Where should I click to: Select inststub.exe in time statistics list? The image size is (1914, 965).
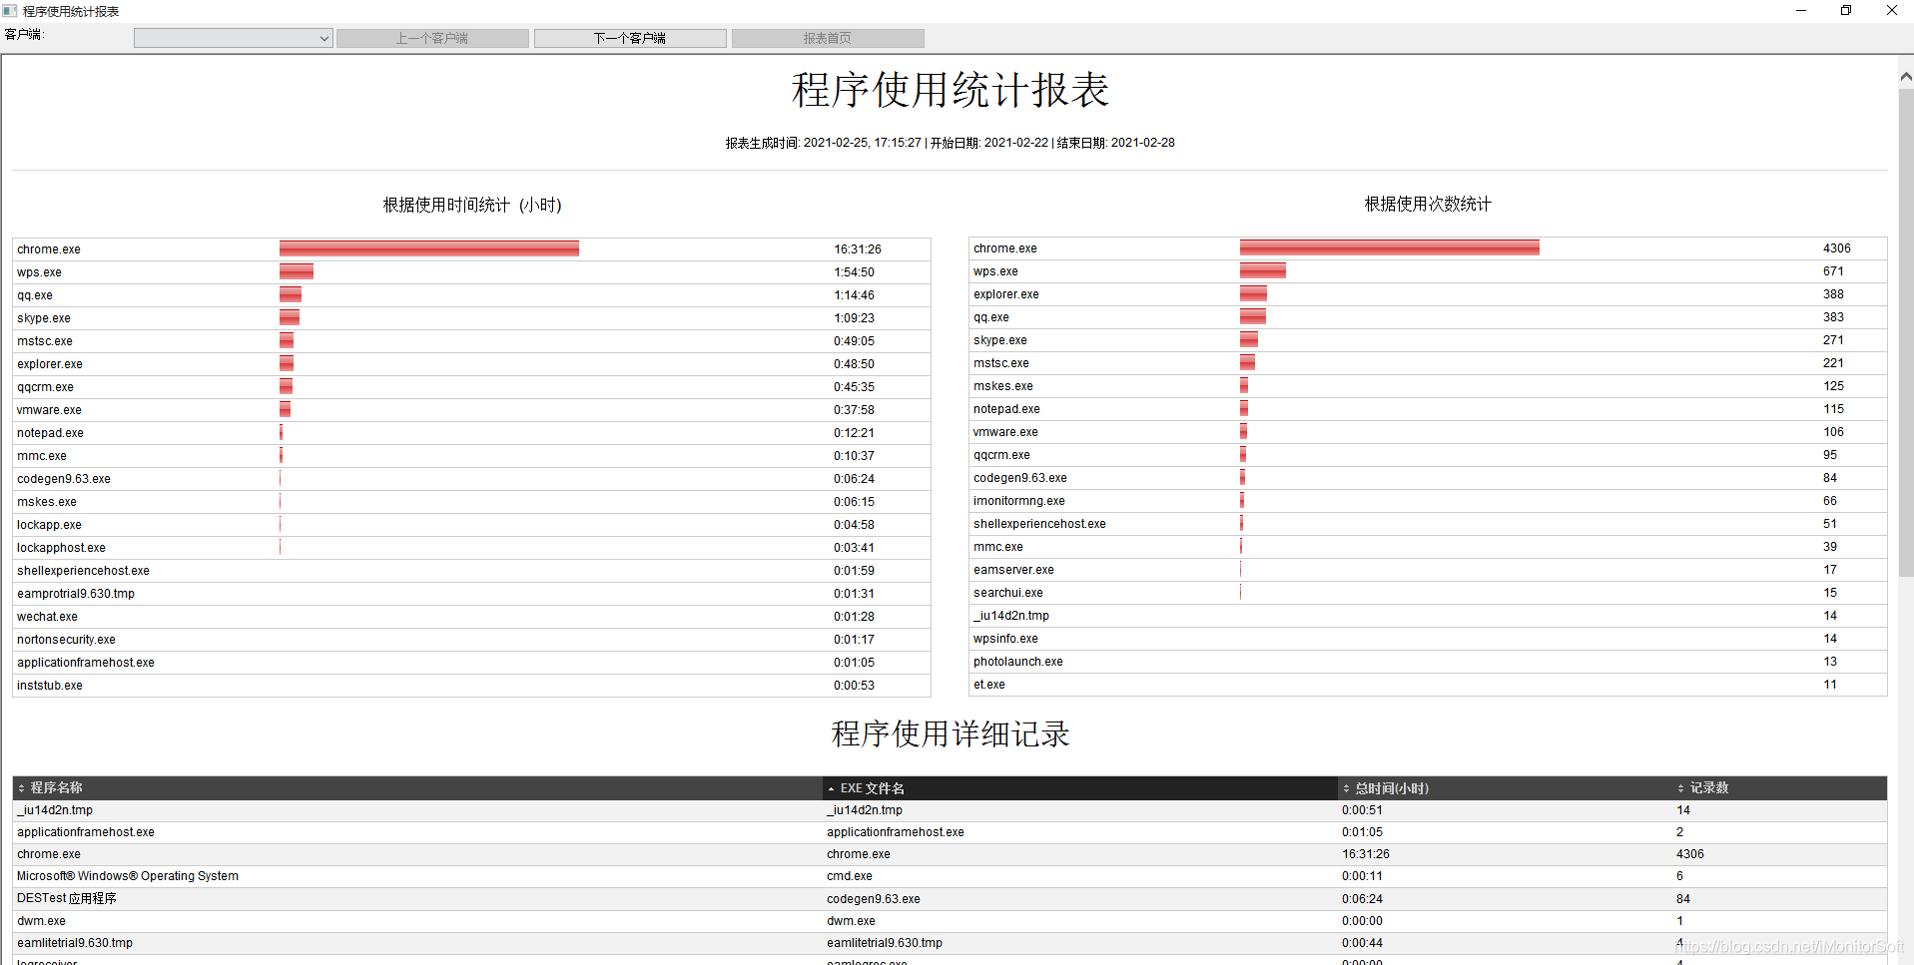point(50,686)
